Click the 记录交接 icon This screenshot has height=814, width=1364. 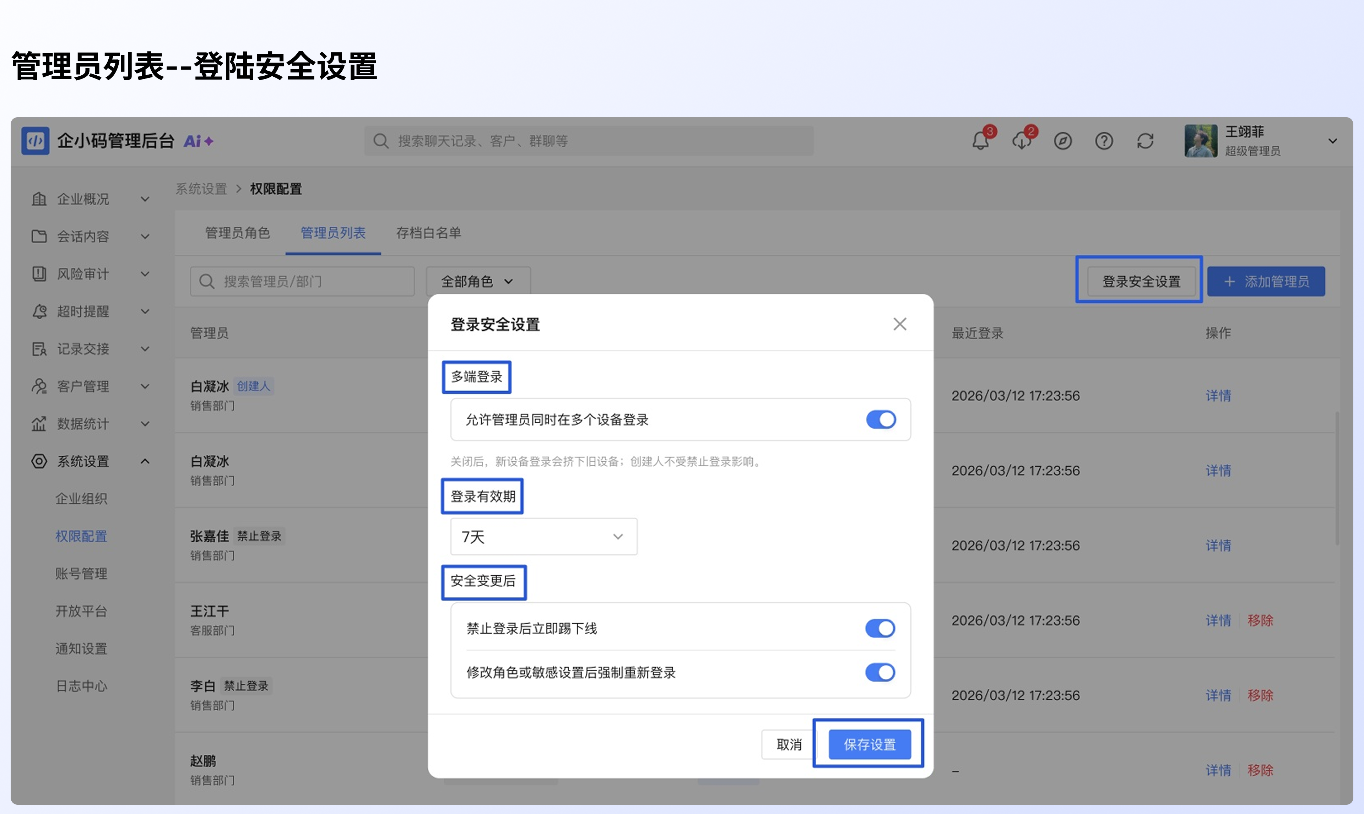tap(39, 349)
